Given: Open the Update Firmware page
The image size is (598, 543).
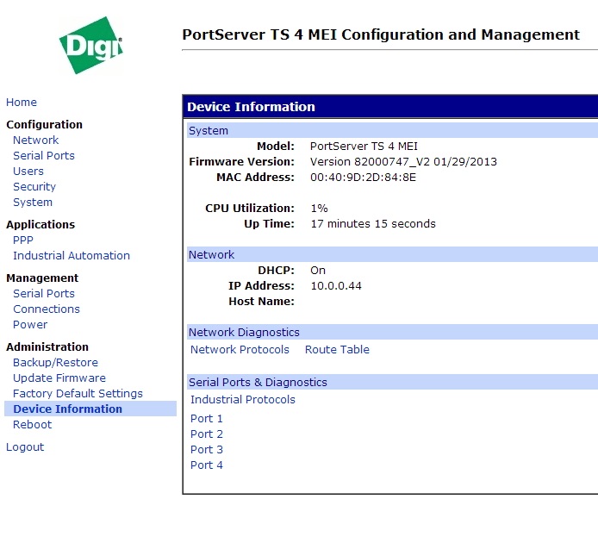Looking at the screenshot, I should coord(59,378).
